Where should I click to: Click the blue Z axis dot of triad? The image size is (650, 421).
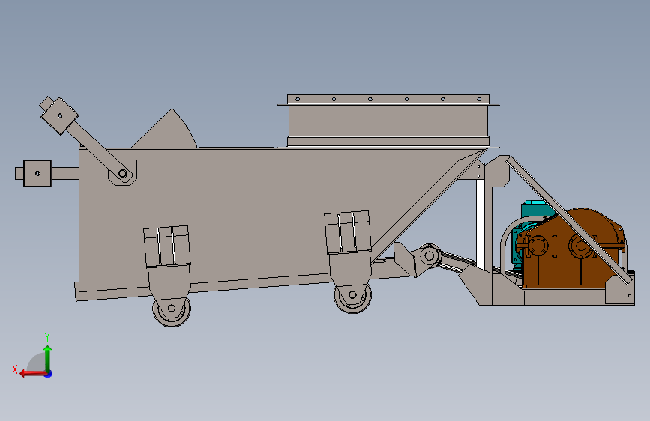point(49,374)
